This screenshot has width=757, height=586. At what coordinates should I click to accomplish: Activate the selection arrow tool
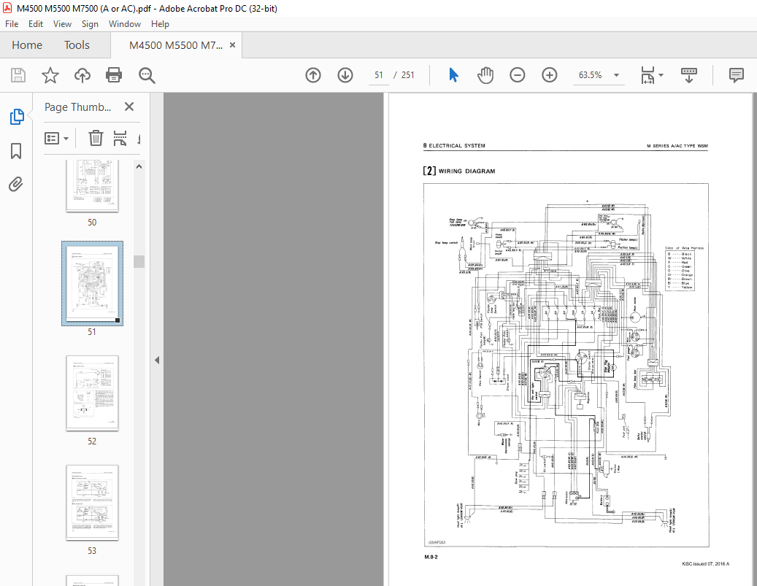tap(453, 75)
